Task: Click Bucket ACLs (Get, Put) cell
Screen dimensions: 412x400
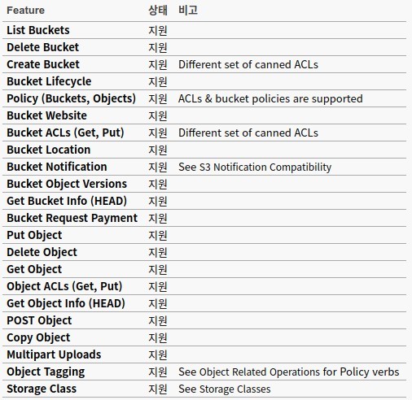Action: [65, 133]
